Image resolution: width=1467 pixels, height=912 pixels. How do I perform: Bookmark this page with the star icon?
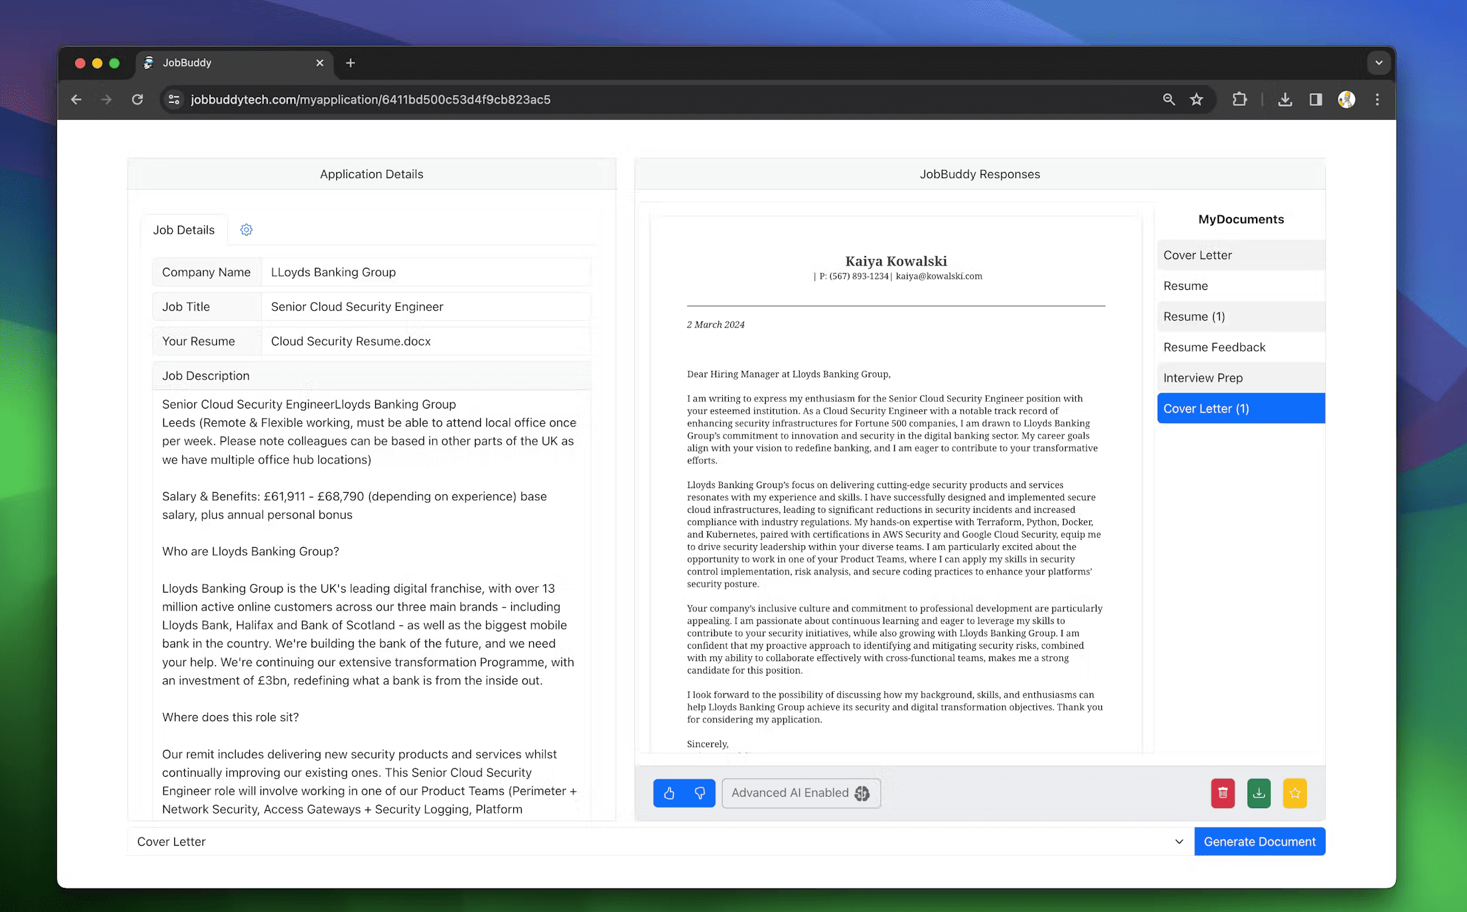pos(1196,100)
